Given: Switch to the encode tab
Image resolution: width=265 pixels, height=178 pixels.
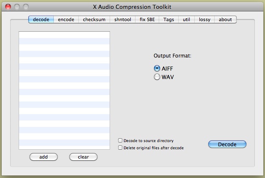Looking at the screenshot, I should coord(66,19).
